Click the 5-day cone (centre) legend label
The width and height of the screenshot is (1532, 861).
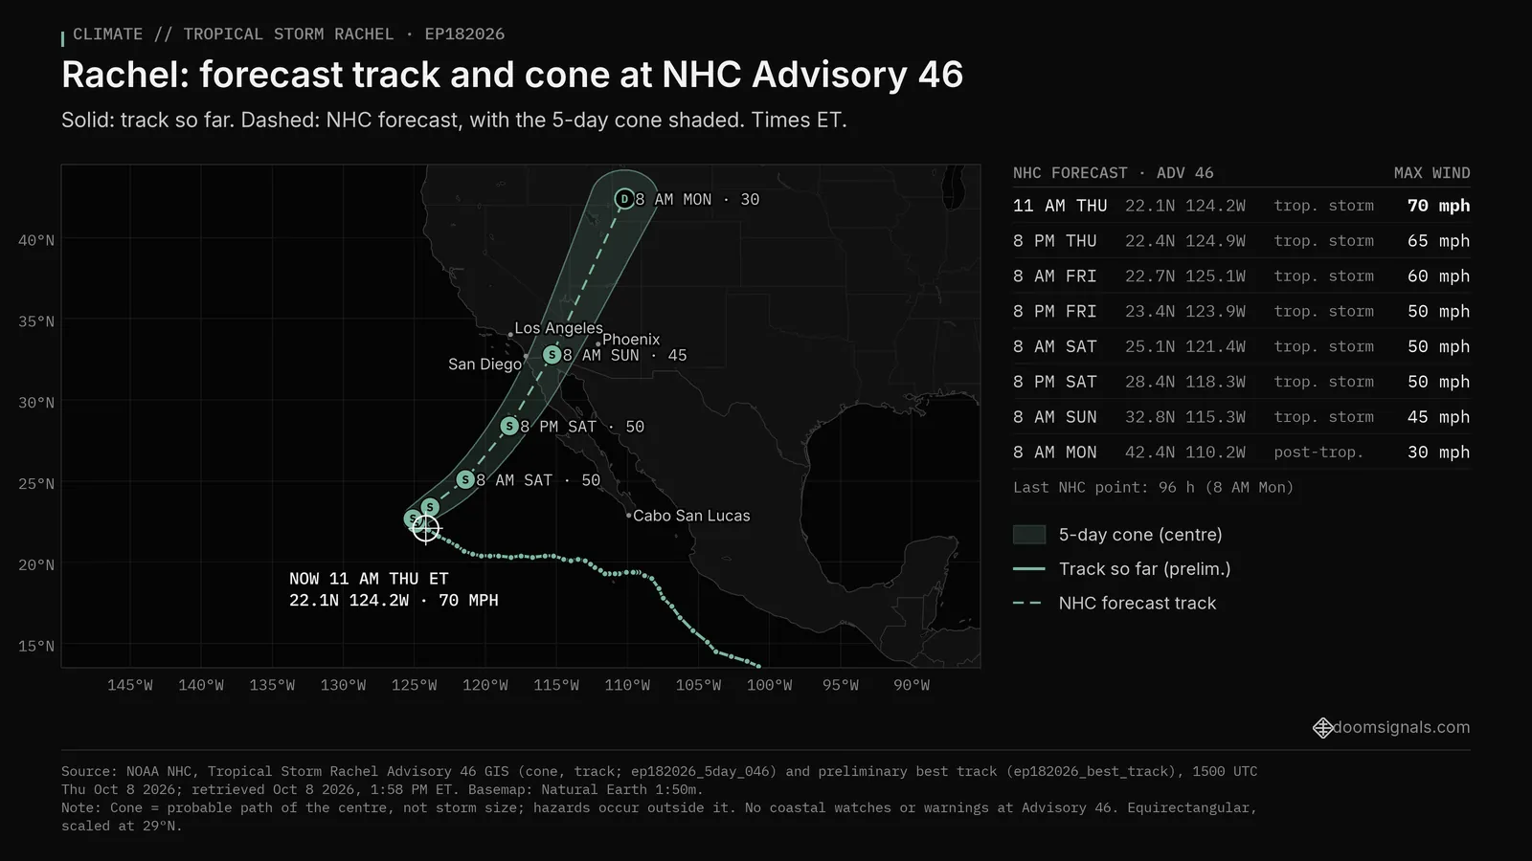click(x=1140, y=535)
